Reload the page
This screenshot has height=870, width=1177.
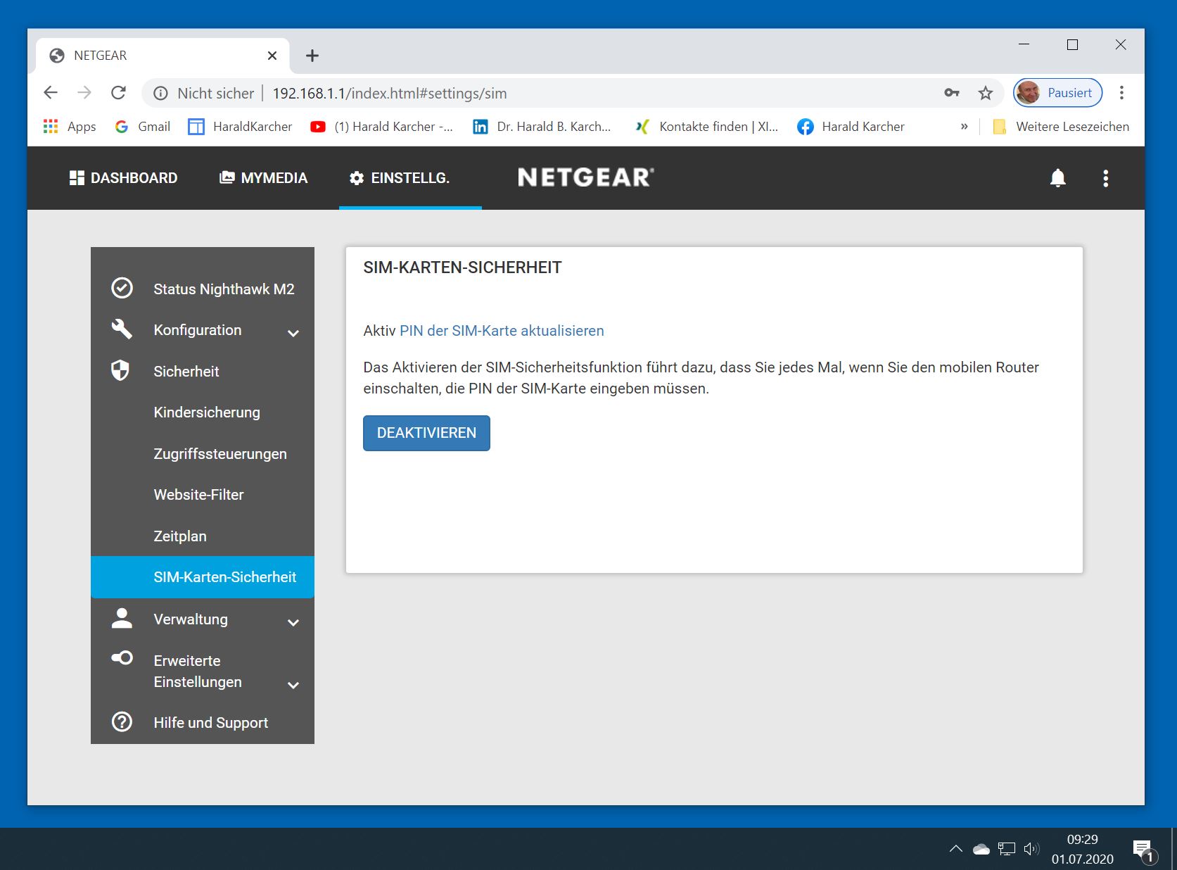point(118,93)
